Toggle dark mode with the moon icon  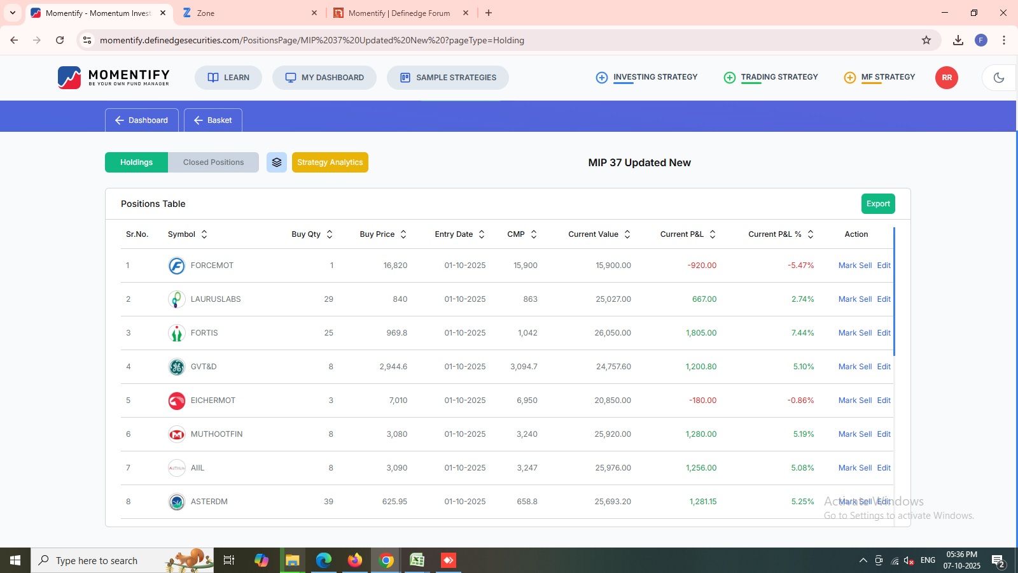pos(998,78)
